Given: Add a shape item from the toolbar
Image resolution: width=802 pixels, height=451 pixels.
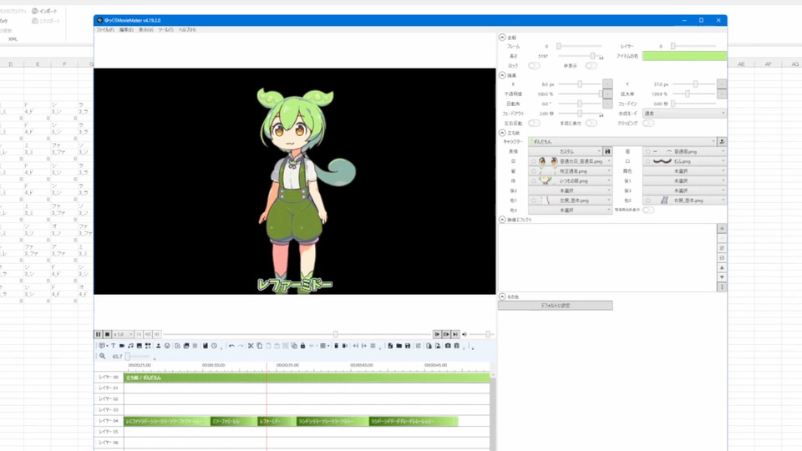Looking at the screenshot, I should click(148, 346).
